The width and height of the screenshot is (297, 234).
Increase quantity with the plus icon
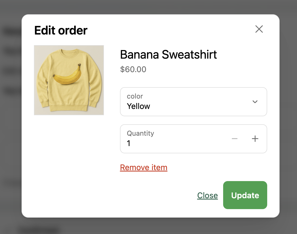pos(255,139)
